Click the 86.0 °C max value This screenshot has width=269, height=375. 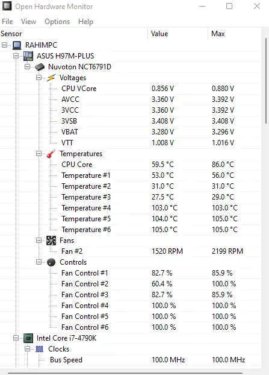point(223,165)
